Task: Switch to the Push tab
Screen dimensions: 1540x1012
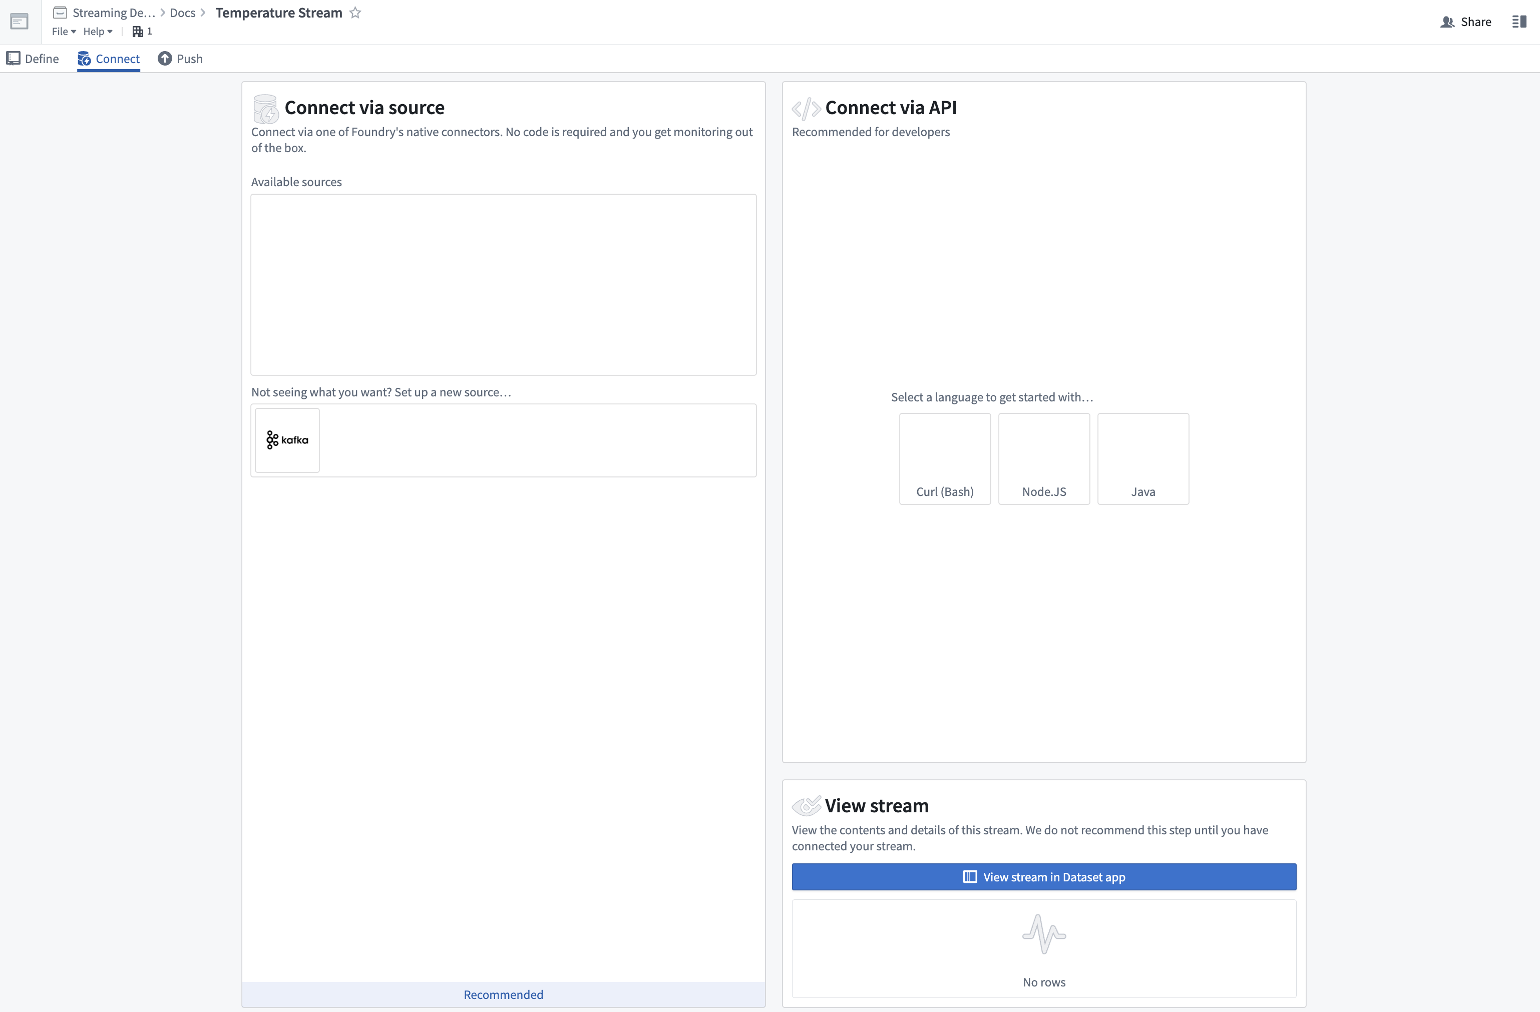Action: coord(181,58)
